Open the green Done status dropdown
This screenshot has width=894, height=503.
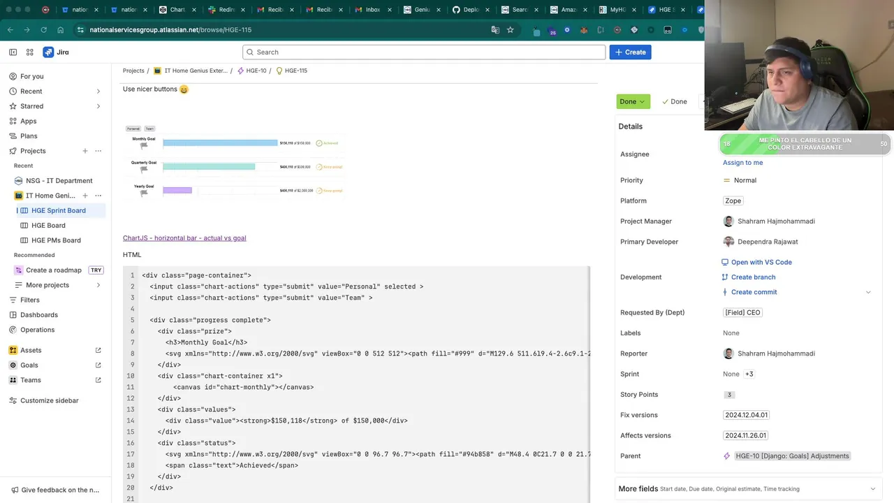click(x=633, y=102)
